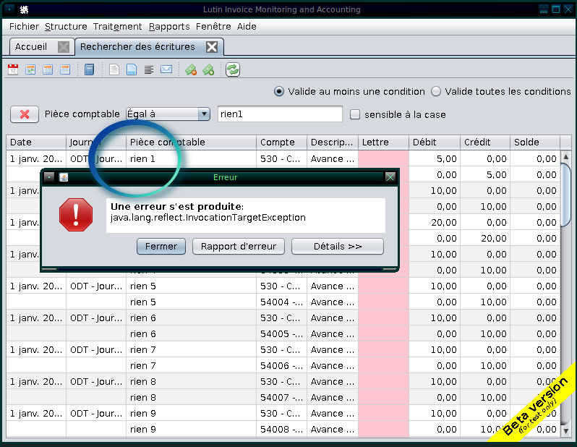This screenshot has height=447, width=577.
Task: Select the 54007 -... account cell
Action: (281, 398)
